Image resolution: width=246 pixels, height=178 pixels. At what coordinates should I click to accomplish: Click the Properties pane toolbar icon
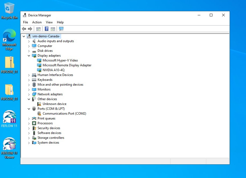(53, 29)
